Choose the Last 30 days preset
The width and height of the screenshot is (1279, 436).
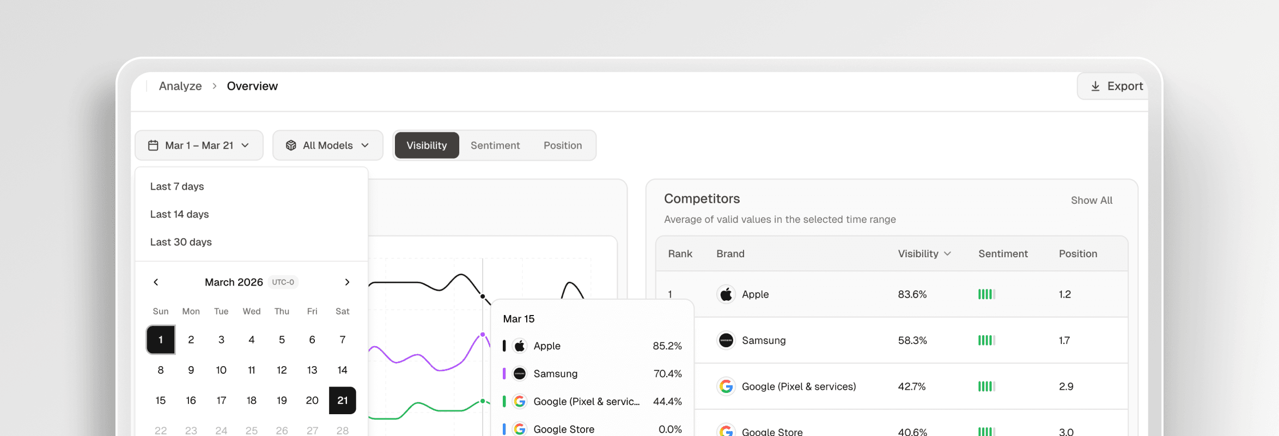[x=181, y=242]
